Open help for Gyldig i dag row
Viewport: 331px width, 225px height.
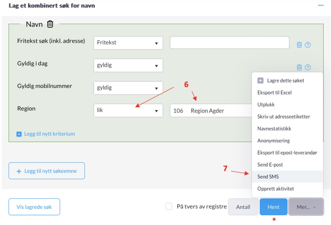[308, 67]
